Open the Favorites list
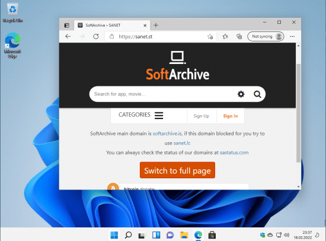326x241 pixels. click(x=225, y=37)
